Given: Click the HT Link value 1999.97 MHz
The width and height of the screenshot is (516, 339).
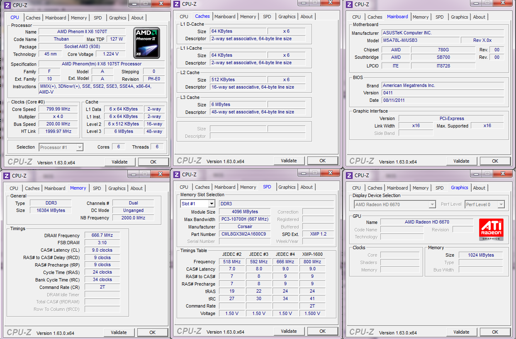Looking at the screenshot, I should [x=58, y=131].
